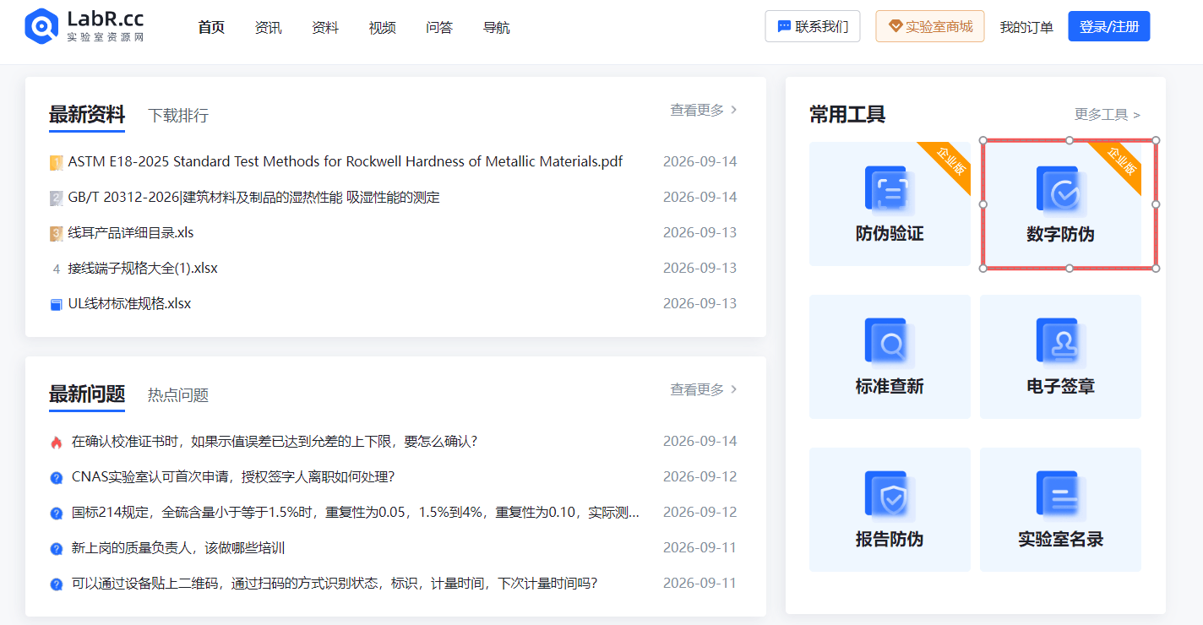Screen dimensions: 1203x625
Task: Switch to the 最新问题 tab
Action: coord(87,394)
